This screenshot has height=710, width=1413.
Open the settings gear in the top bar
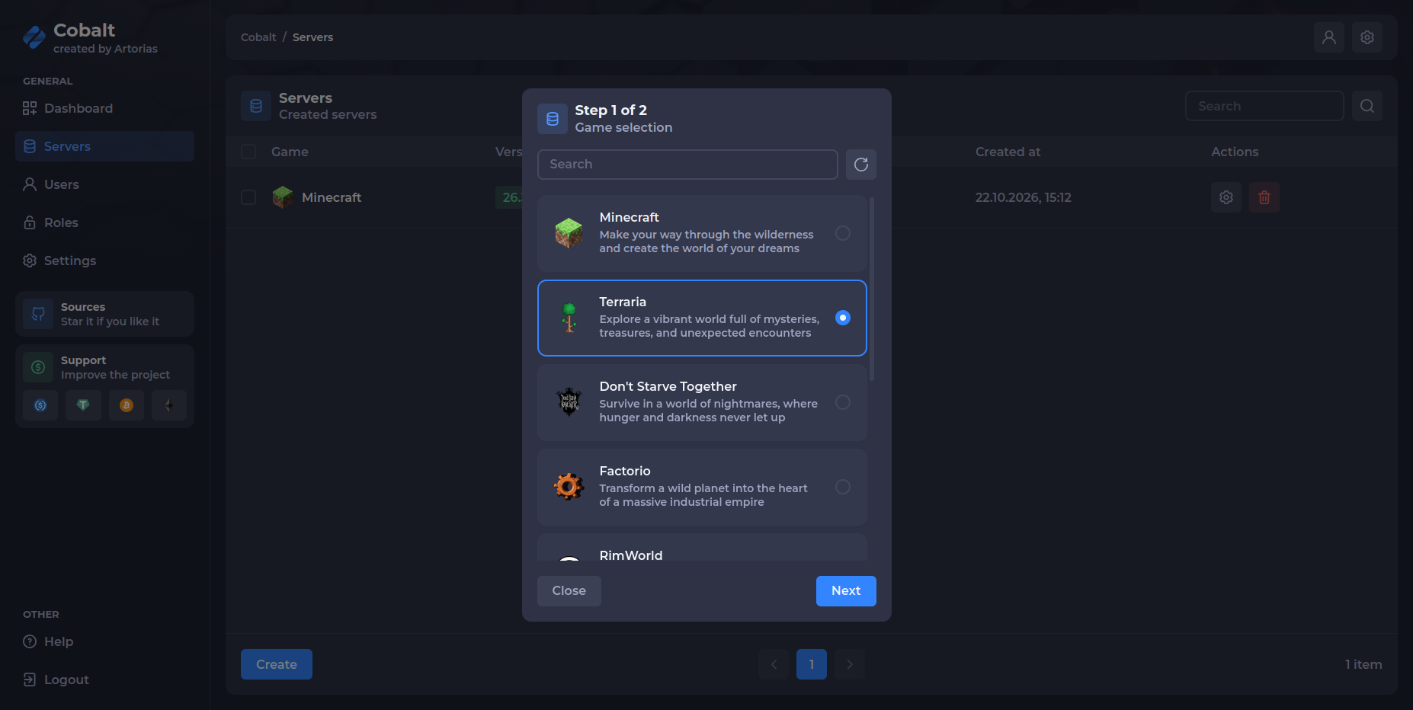pos(1367,37)
